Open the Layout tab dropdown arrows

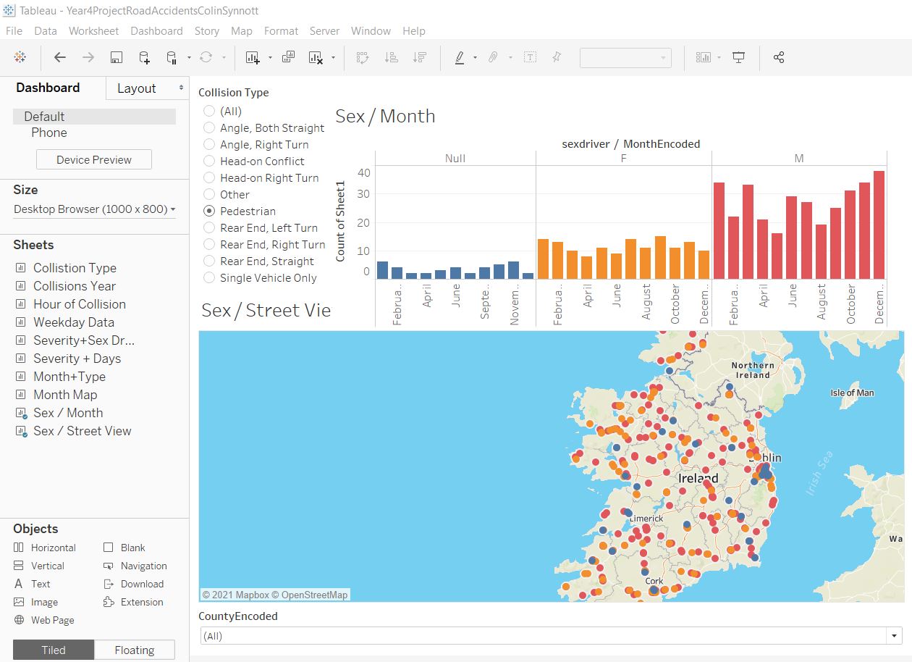(181, 88)
